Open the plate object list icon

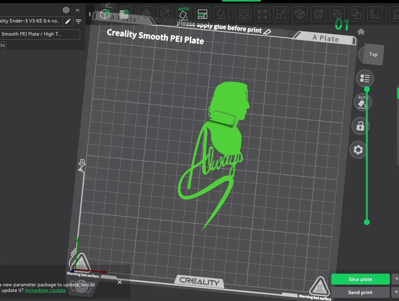[365, 78]
